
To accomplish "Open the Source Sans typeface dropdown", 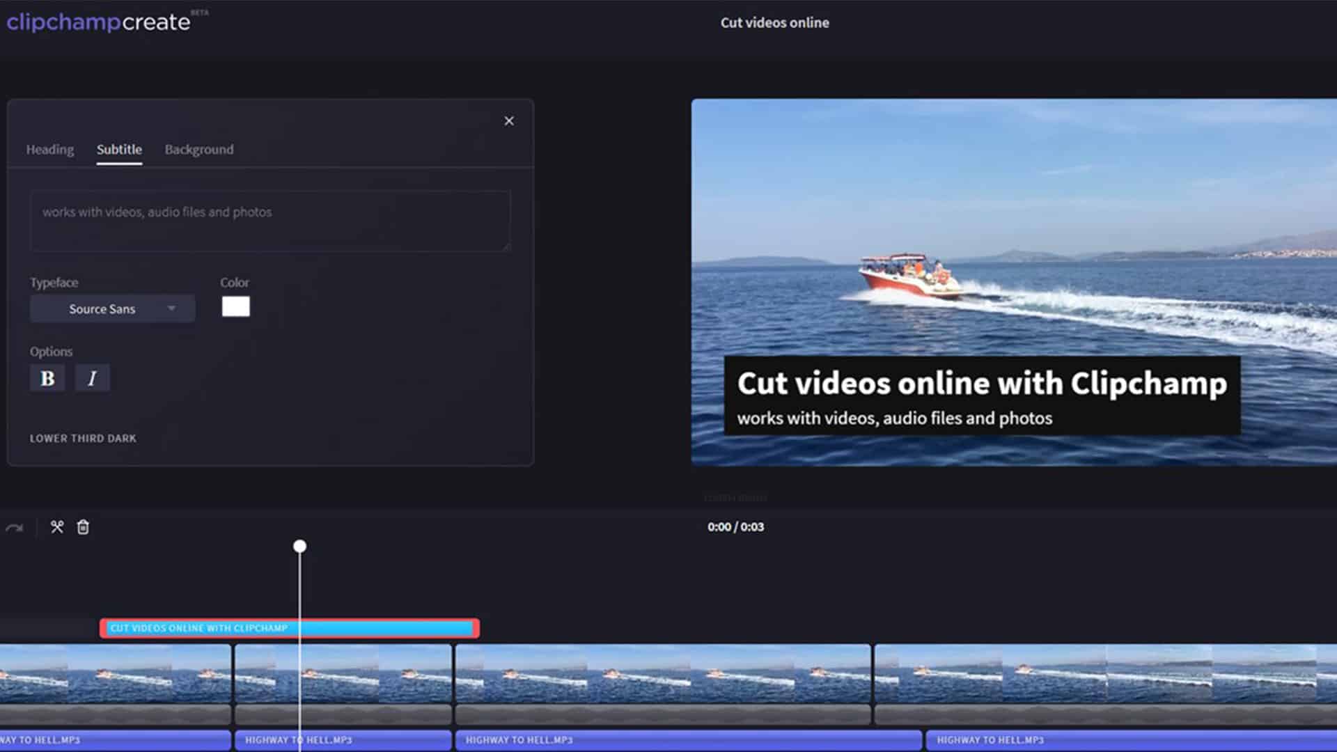I will 112,308.
